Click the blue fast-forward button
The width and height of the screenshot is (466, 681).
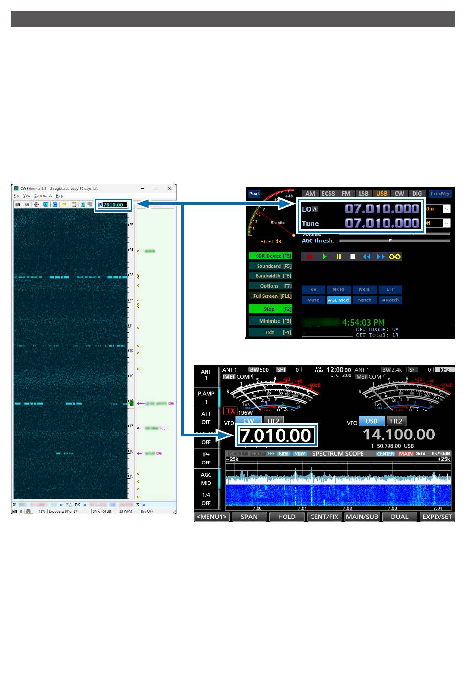click(381, 257)
